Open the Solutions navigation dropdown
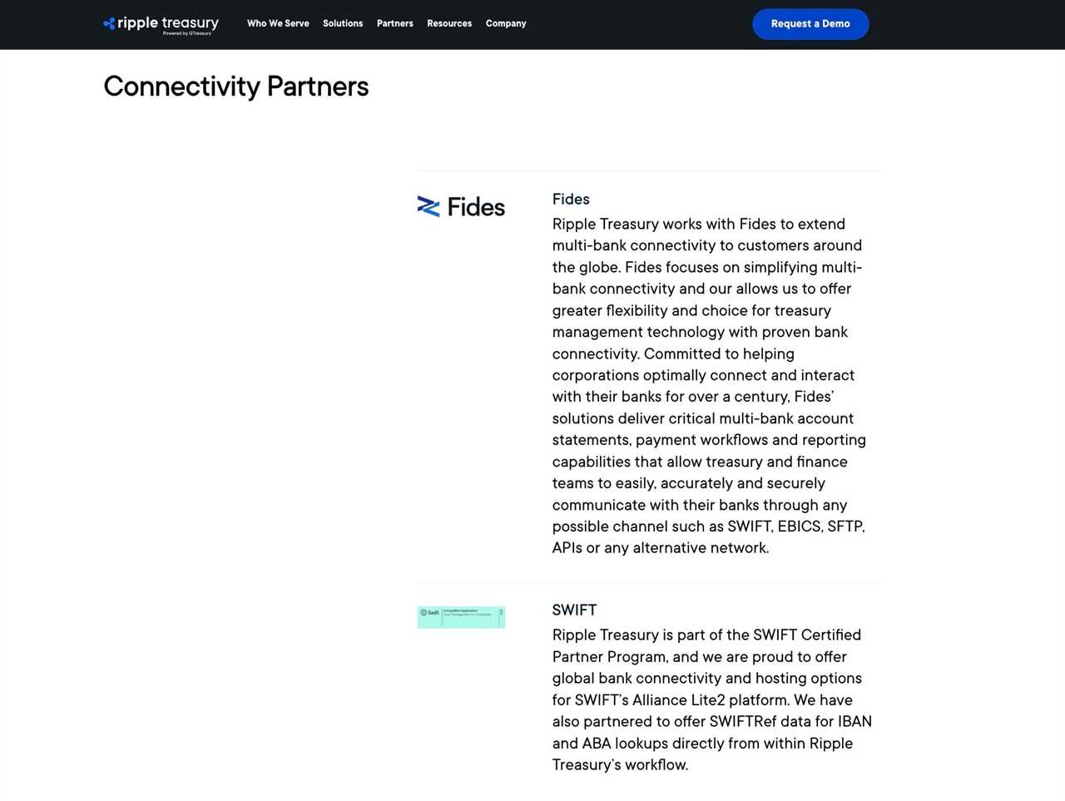1065x801 pixels. (x=343, y=23)
